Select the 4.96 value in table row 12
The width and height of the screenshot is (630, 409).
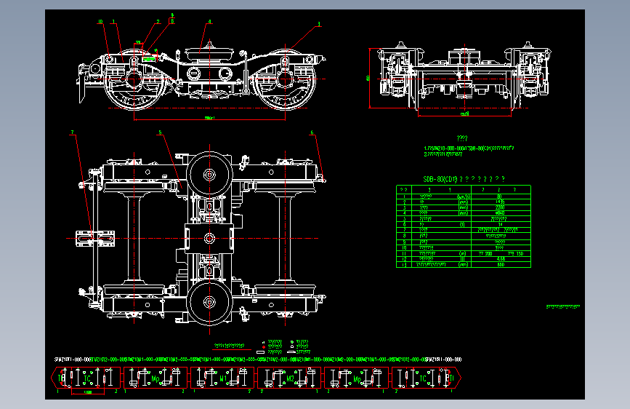point(501,259)
